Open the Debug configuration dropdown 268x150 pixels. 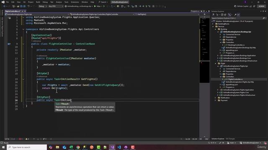click(43, 6)
